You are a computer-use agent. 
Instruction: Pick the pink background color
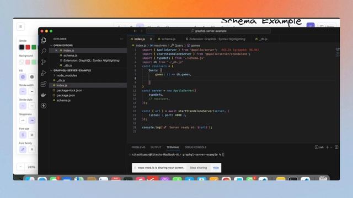(28, 62)
